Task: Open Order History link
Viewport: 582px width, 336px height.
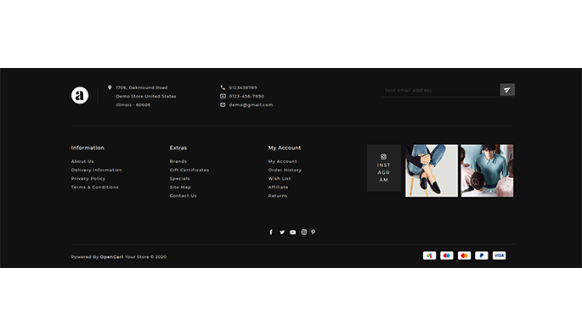Action: 285,170
